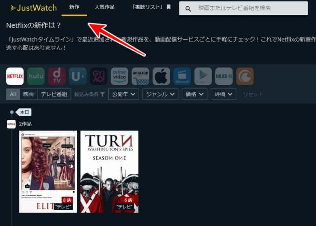Select the Google Play provider icon
316x226 pixels.
(x=203, y=76)
